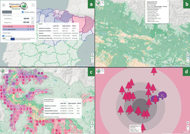Zoom in on map a
Screen dimensions: 190x134
click(92, 59)
